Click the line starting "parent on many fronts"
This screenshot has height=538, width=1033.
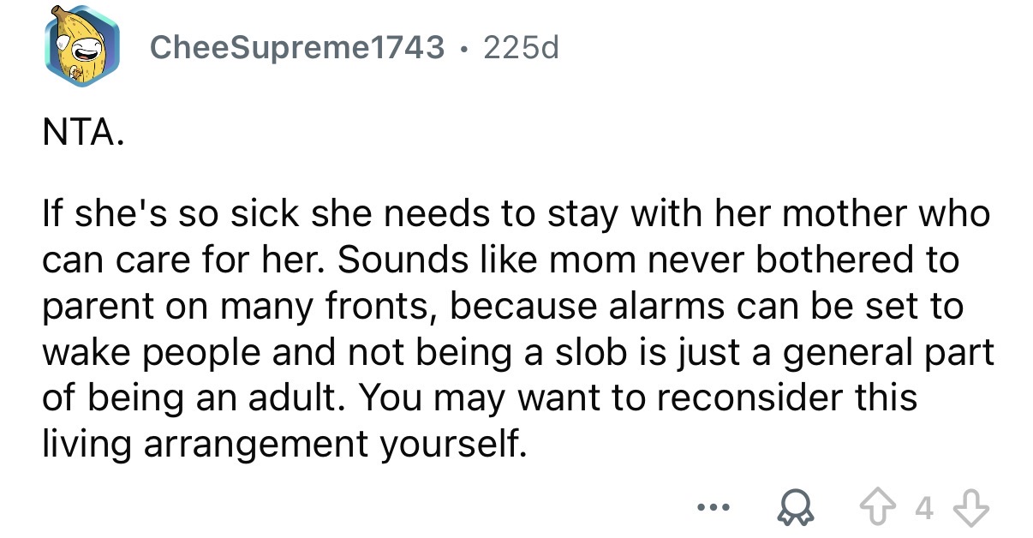pos(504,307)
